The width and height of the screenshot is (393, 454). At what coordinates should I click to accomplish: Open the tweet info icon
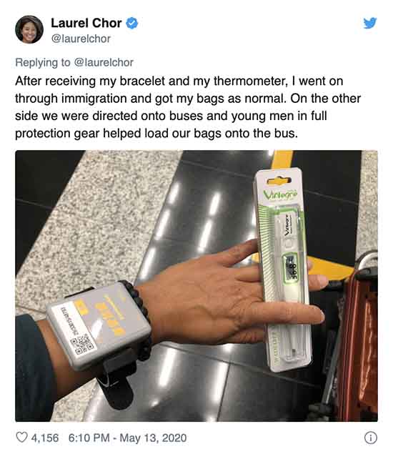(371, 438)
